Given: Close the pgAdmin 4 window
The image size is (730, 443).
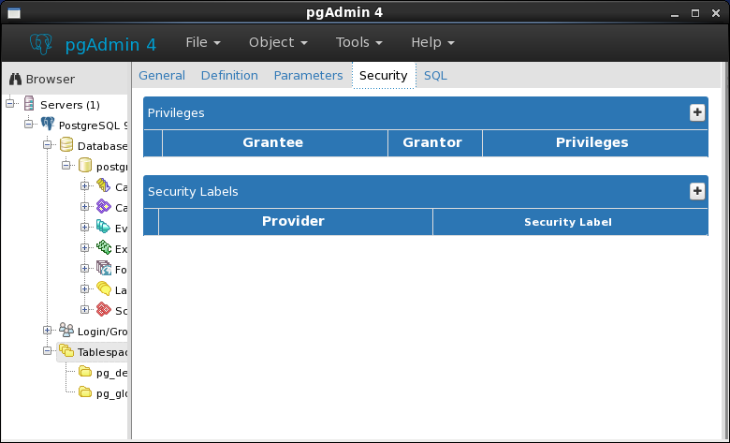Looking at the screenshot, I should pyautogui.click(x=716, y=13).
